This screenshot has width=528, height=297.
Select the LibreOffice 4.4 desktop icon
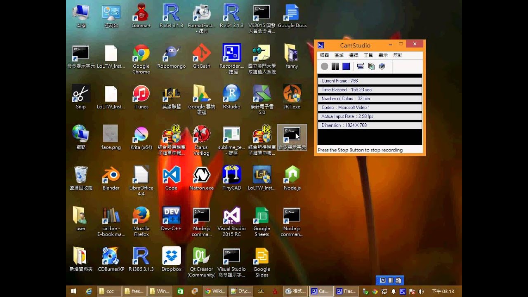pos(141,181)
